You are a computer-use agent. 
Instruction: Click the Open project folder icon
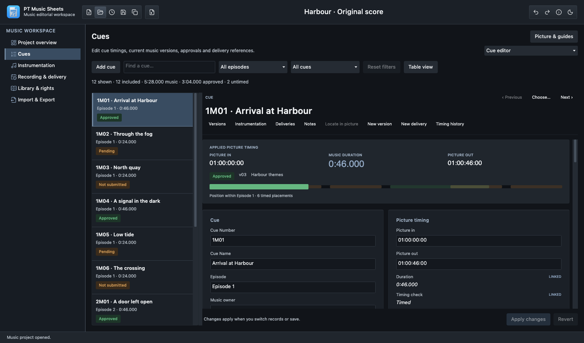coord(100,12)
